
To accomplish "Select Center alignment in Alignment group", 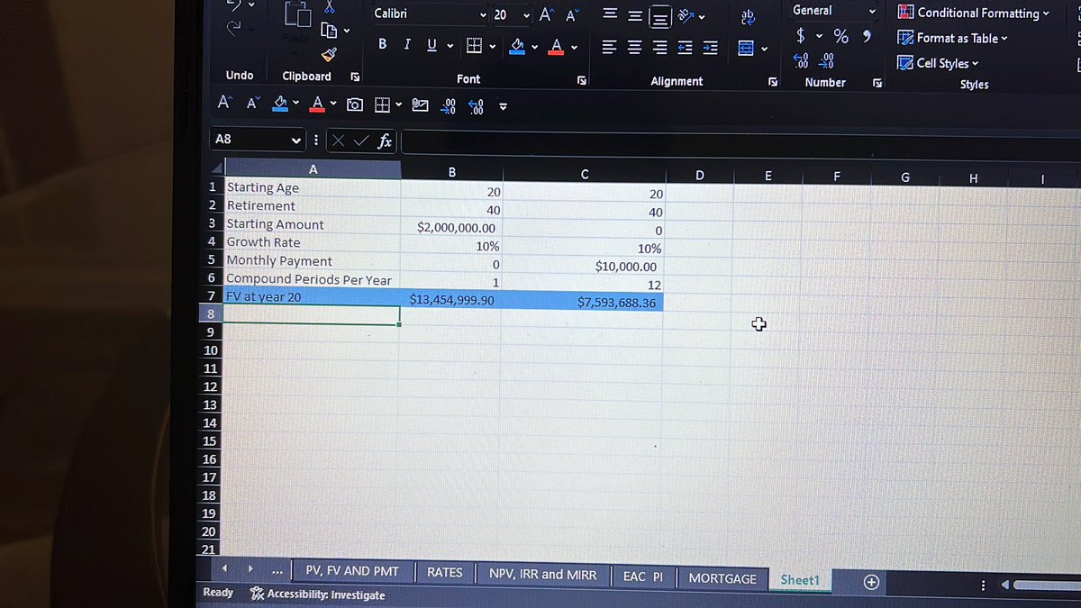I will pos(635,48).
